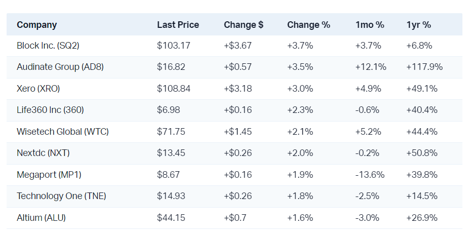Click the Company column header
This screenshot has width=468, height=234.
coord(36,25)
